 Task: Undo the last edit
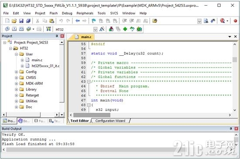point(61,20)
